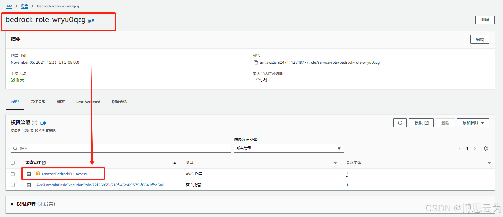
Task: Click 信息 link next to role name
Action: pos(91,21)
